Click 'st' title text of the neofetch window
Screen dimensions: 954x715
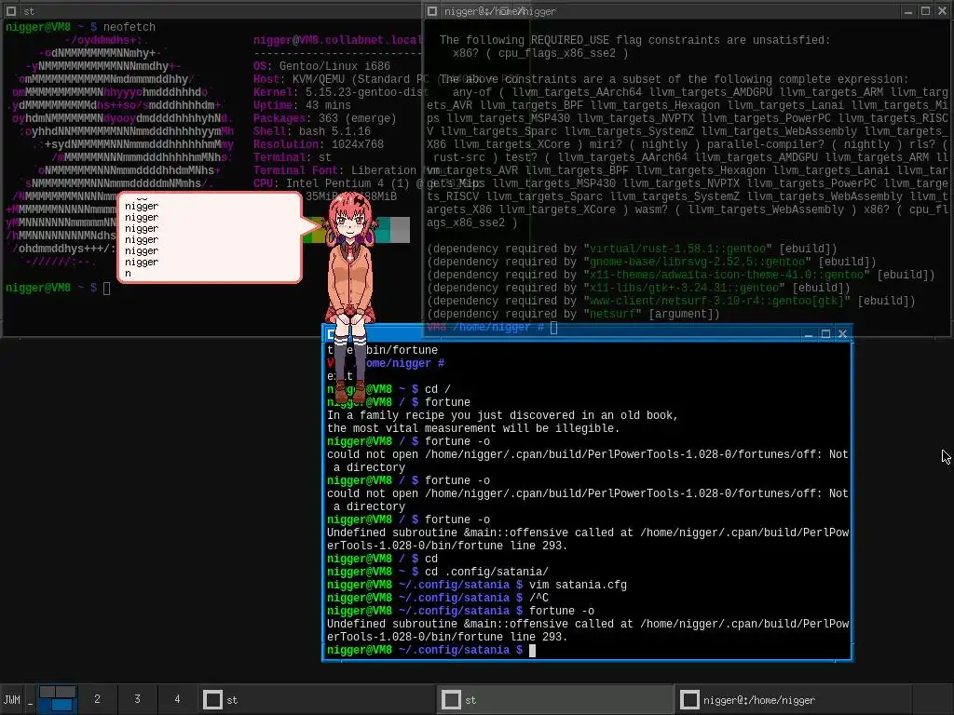point(29,11)
